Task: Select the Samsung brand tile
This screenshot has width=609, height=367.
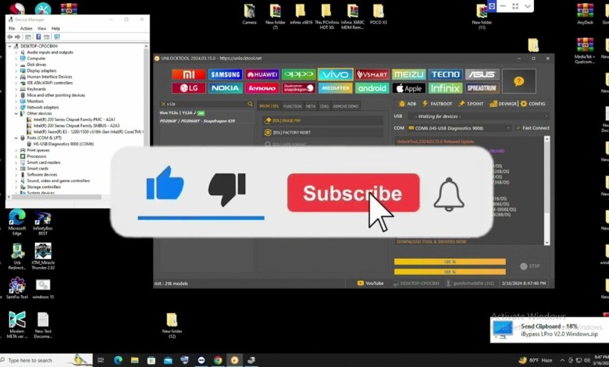Action: tap(226, 74)
